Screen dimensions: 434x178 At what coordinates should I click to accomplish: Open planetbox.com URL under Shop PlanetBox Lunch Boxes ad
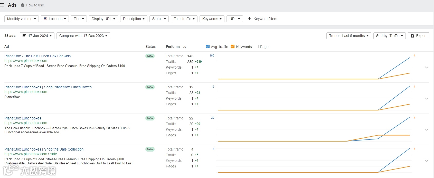pos(26,92)
